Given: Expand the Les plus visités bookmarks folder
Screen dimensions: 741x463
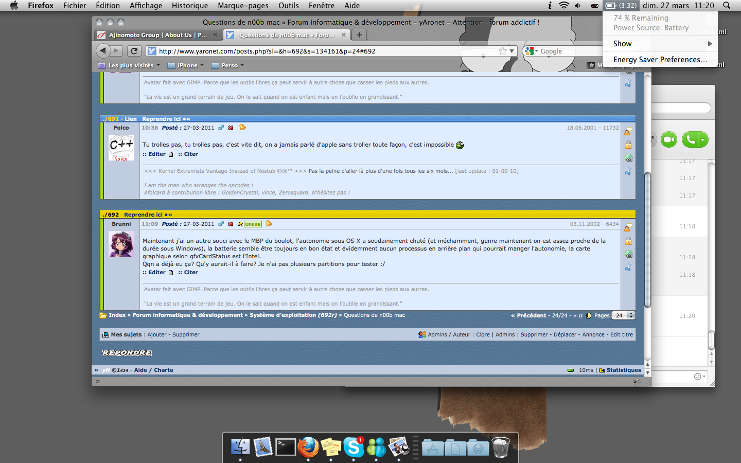Looking at the screenshot, I should [131, 65].
